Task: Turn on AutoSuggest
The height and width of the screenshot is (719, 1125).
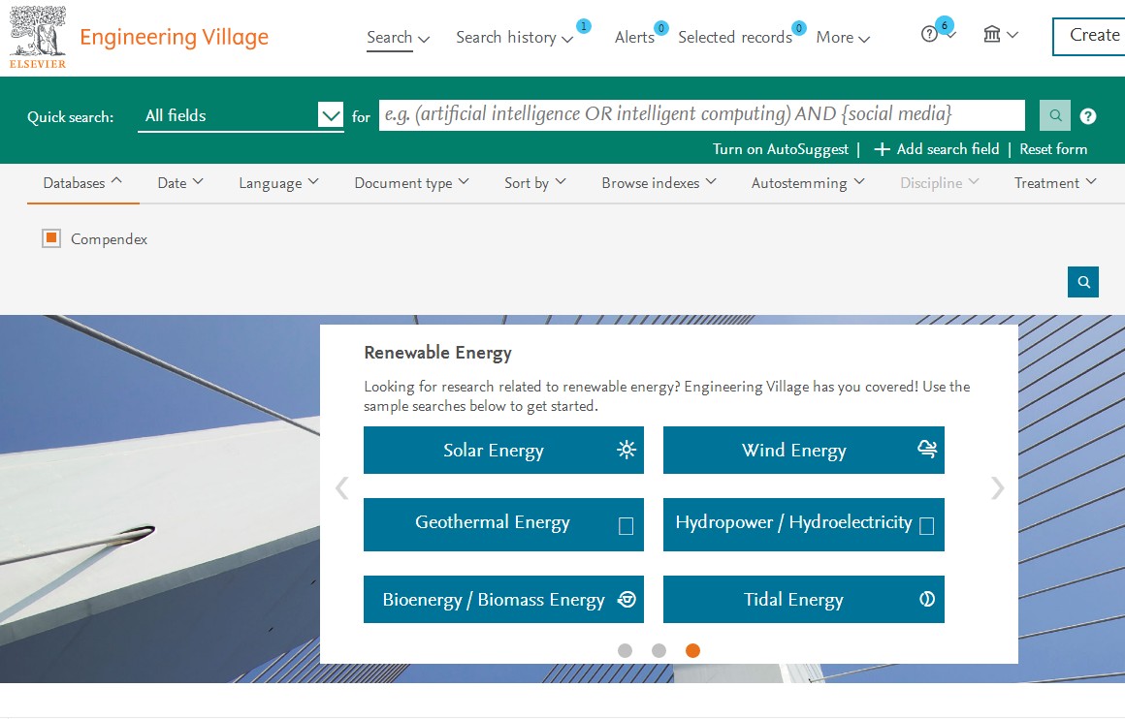Action: pyautogui.click(x=780, y=149)
